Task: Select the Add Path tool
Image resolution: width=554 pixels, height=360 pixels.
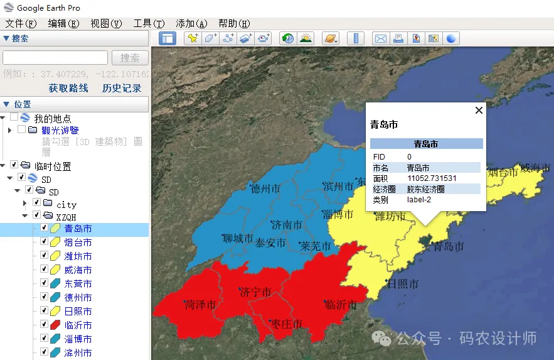Action: pyautogui.click(x=228, y=38)
